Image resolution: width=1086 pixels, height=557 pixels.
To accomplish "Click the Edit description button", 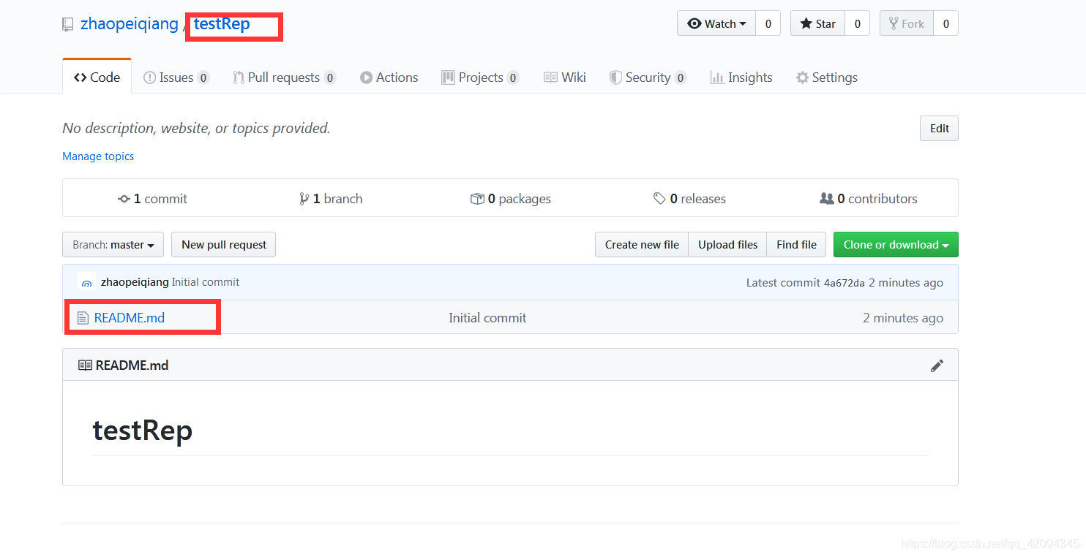I will click(x=939, y=129).
